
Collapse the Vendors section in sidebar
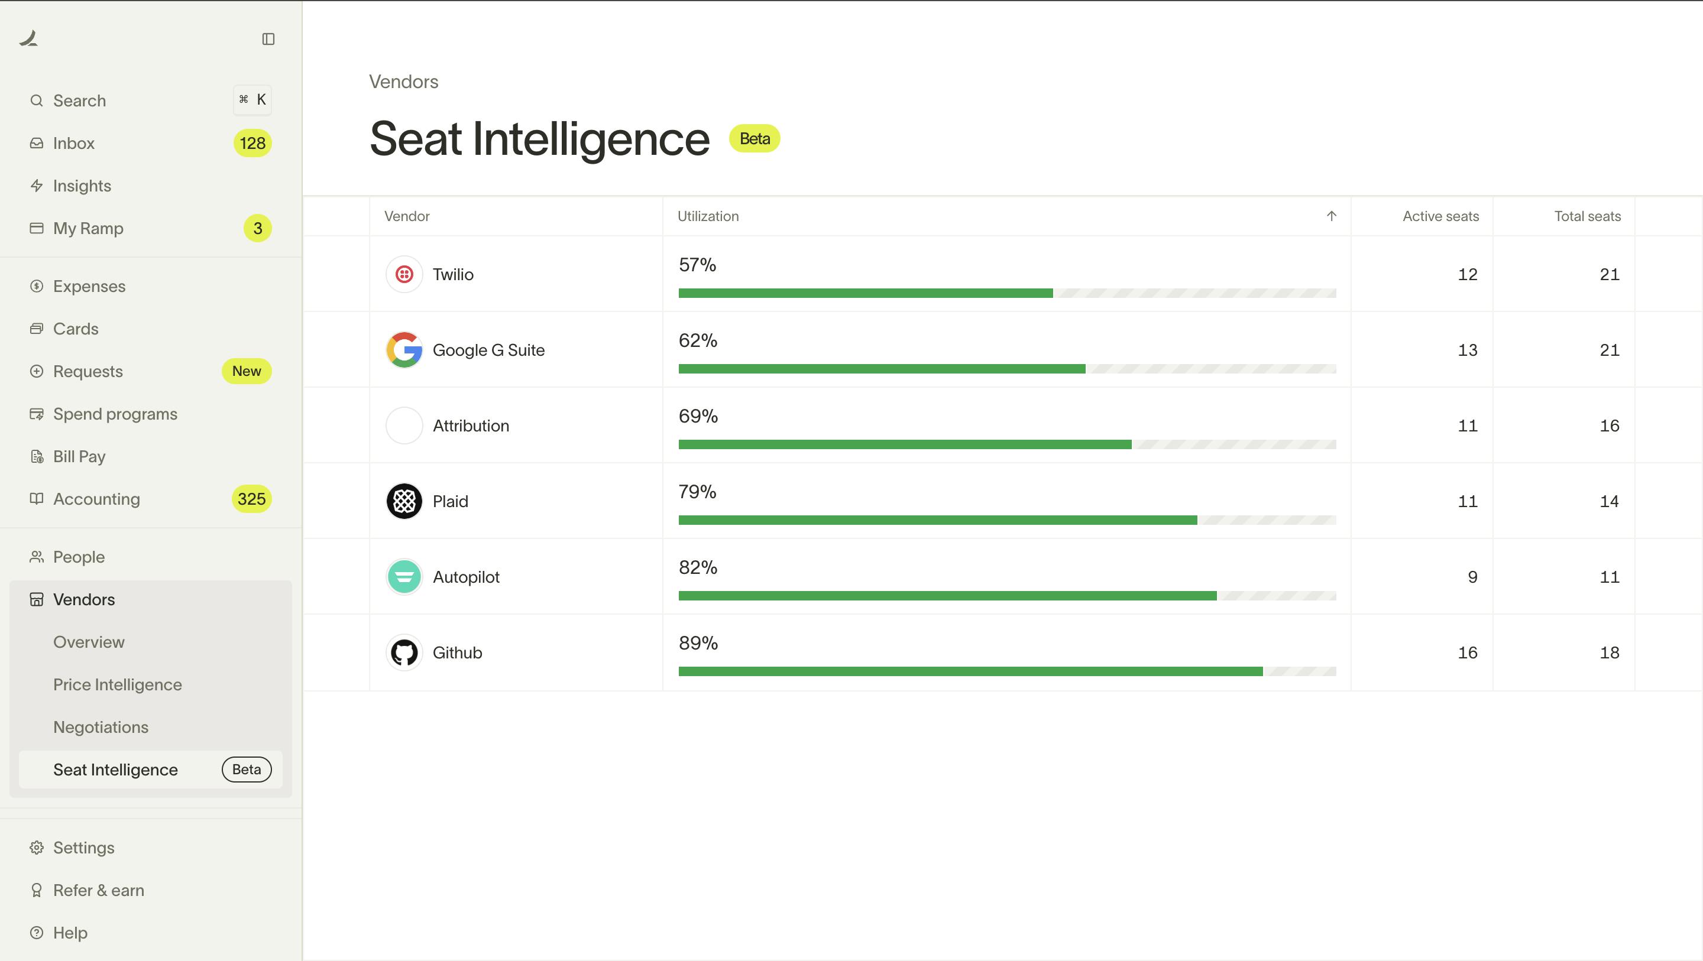tap(84, 599)
